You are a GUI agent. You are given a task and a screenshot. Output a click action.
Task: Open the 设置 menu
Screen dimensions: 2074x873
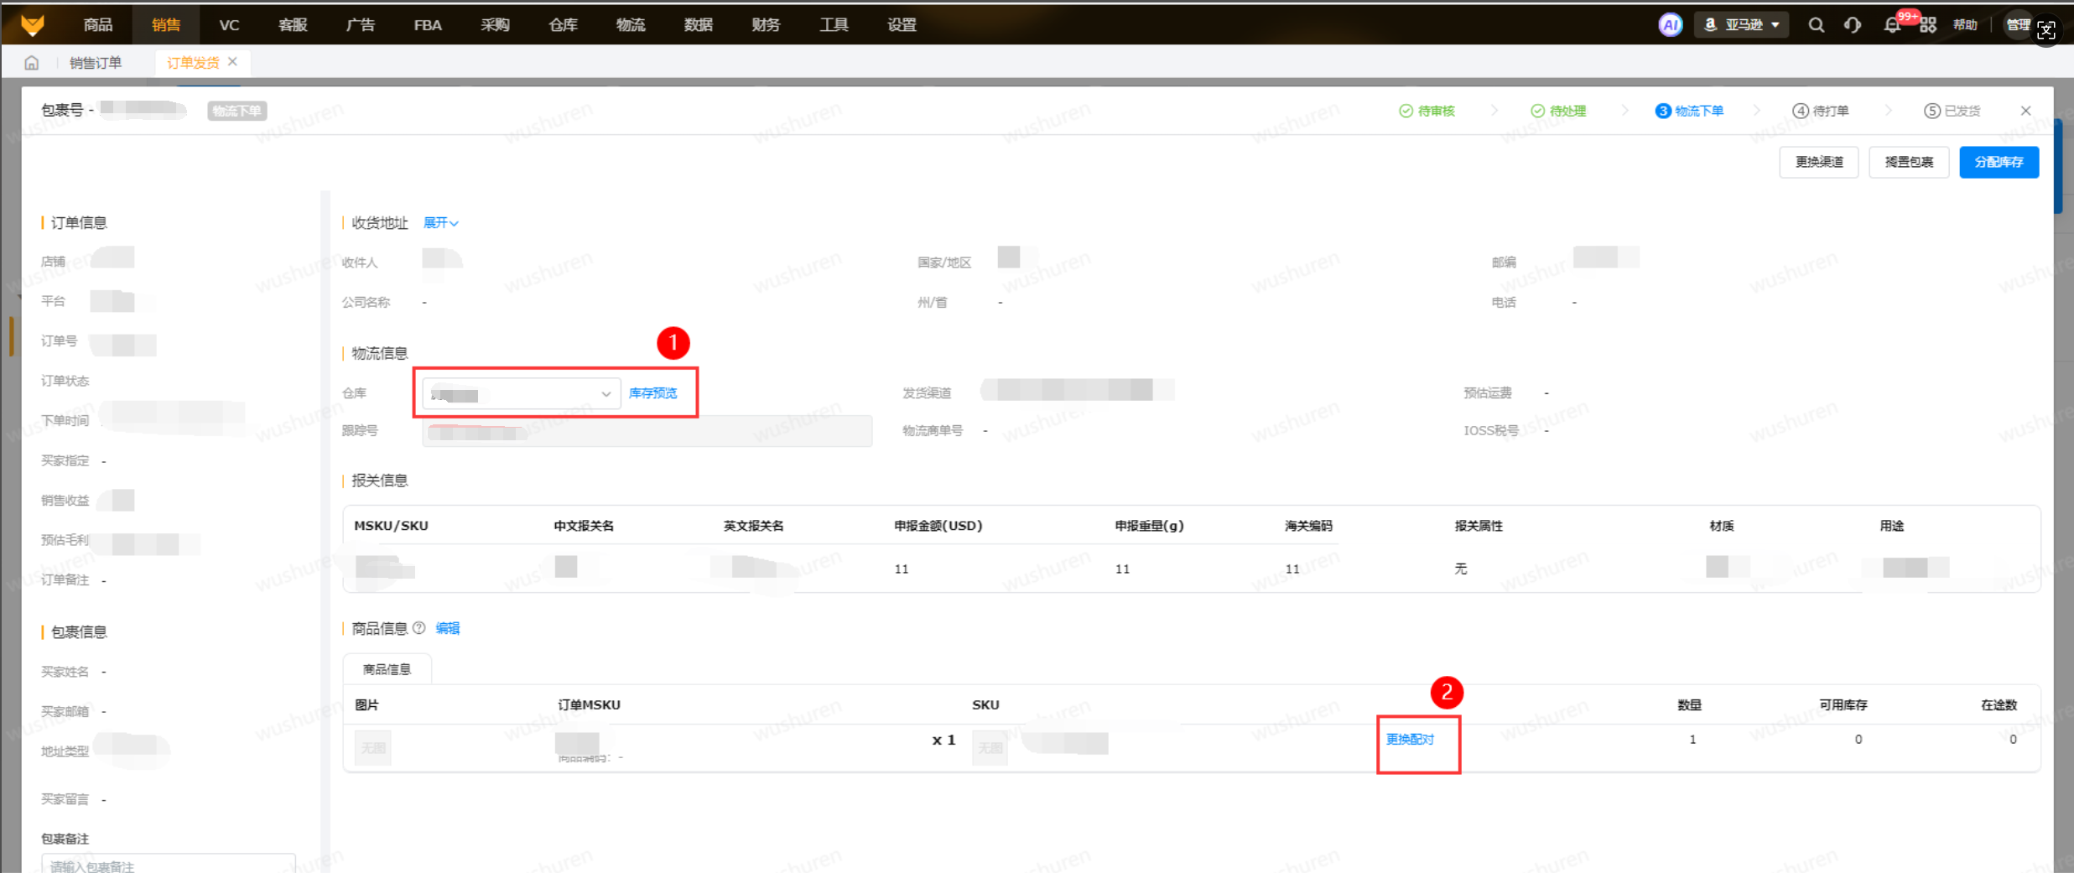902,24
